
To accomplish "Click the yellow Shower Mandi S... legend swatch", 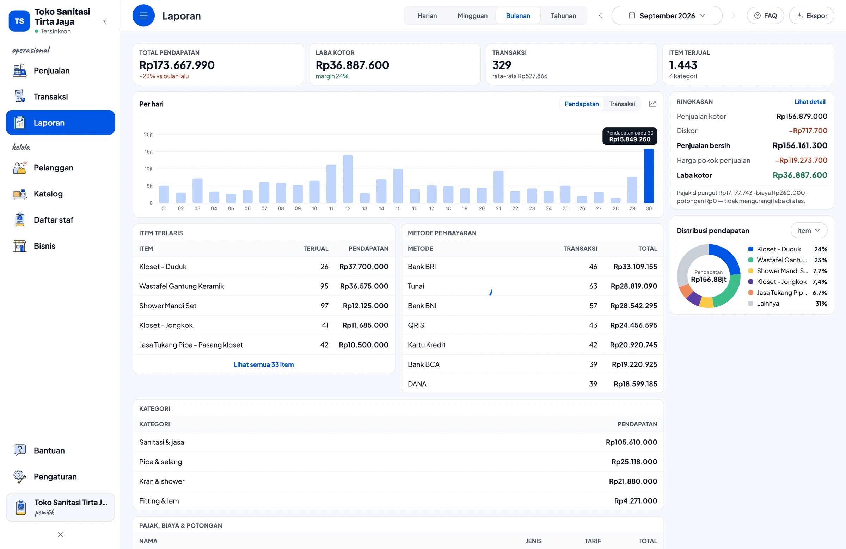I will point(751,270).
